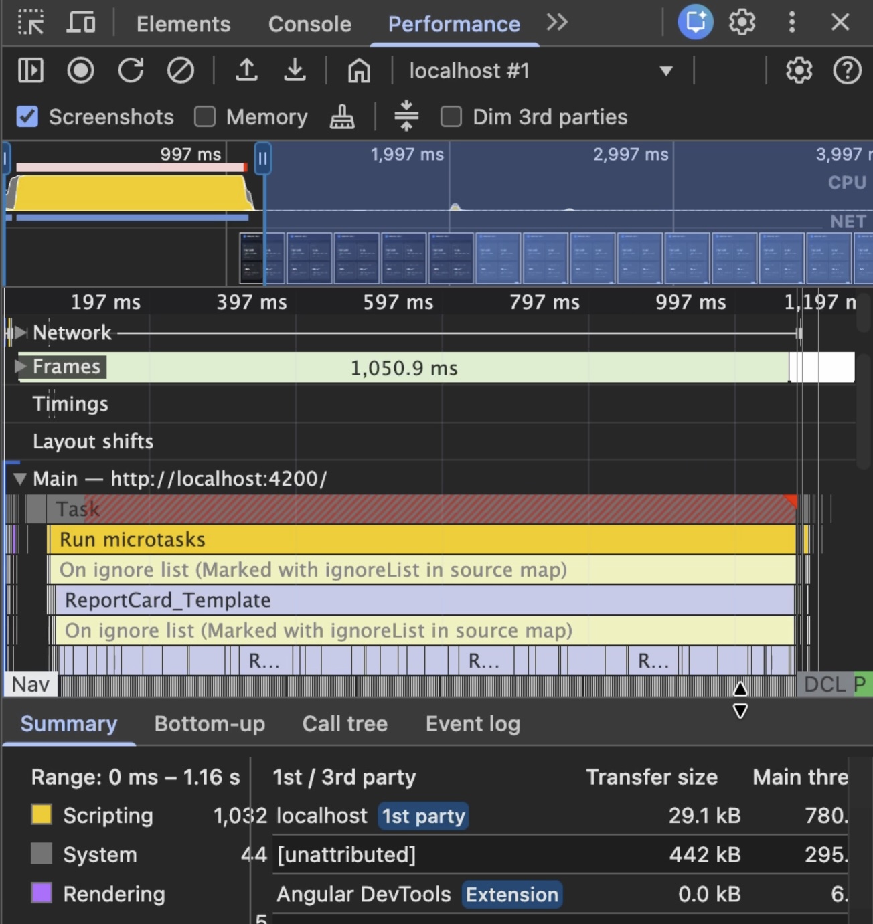Select the [unattributed] row
The image size is (873, 924).
(560, 854)
